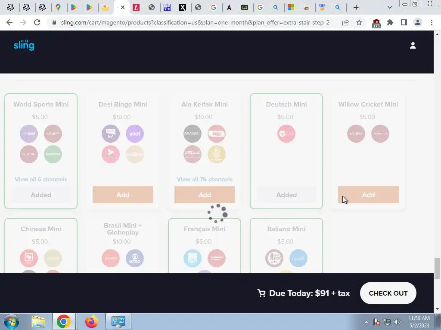
Task: Open a new browser tab
Action: (356, 7)
